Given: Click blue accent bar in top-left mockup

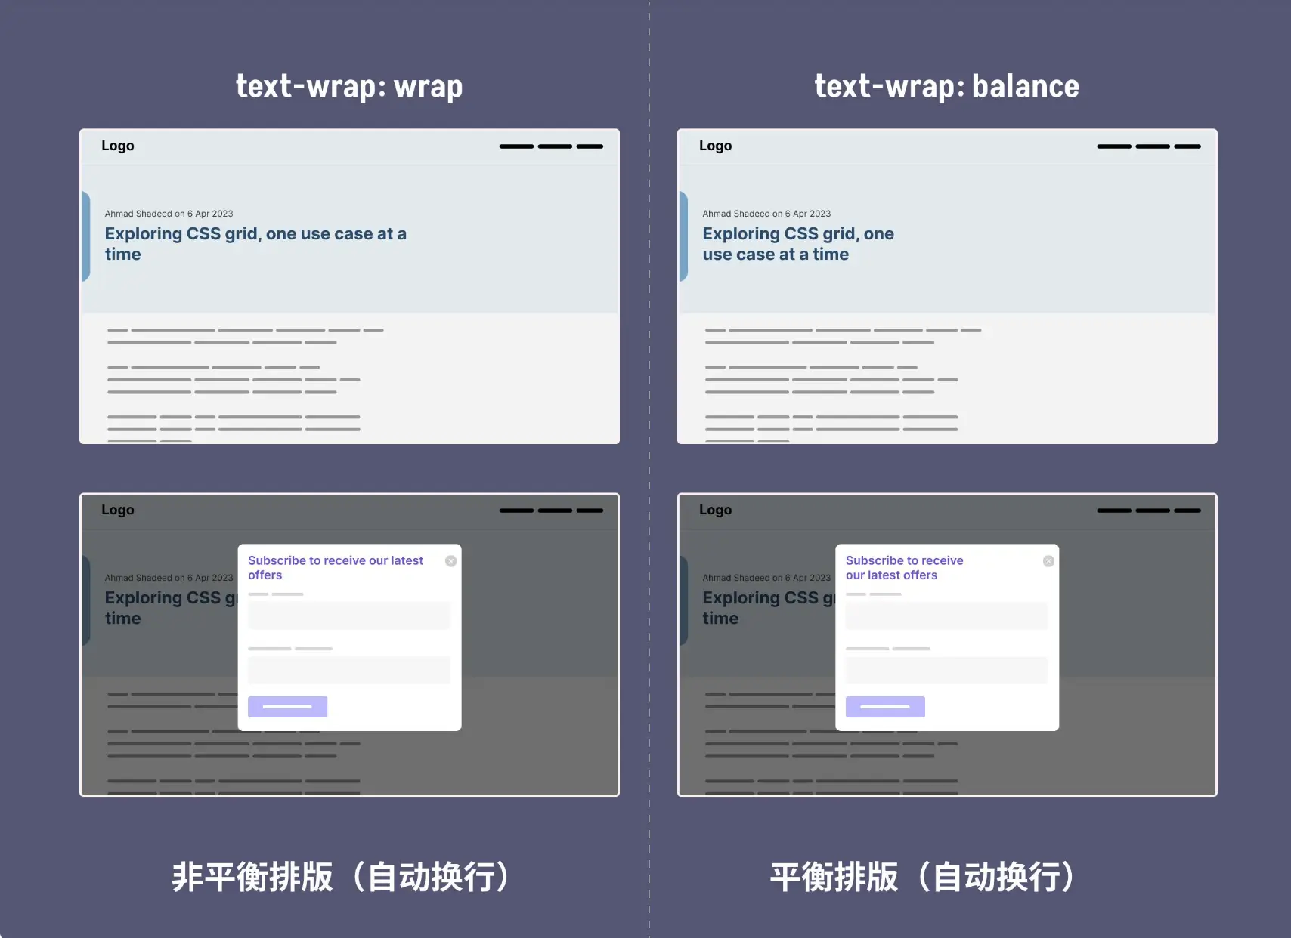Looking at the screenshot, I should pos(85,236).
